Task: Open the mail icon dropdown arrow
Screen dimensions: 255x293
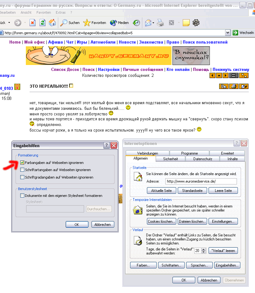Action: tap(153, 23)
